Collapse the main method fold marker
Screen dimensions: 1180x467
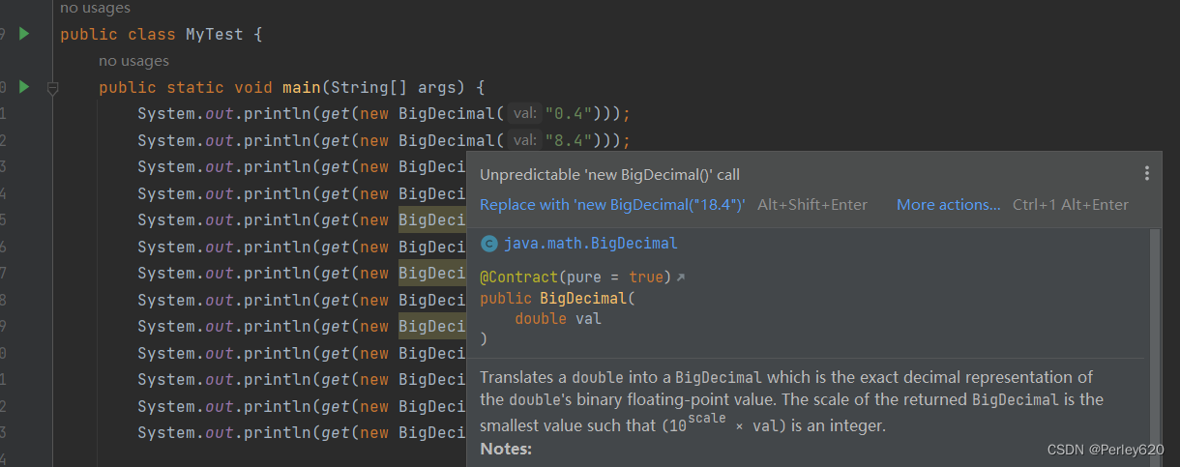pos(53,88)
